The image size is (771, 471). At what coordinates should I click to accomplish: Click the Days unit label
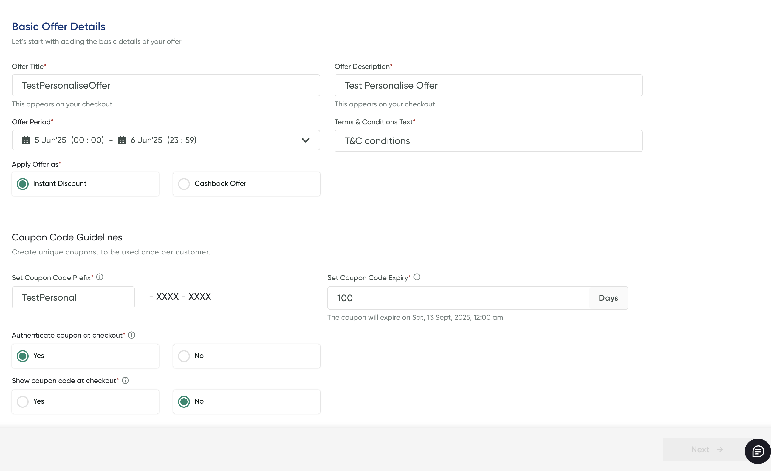[x=608, y=298]
